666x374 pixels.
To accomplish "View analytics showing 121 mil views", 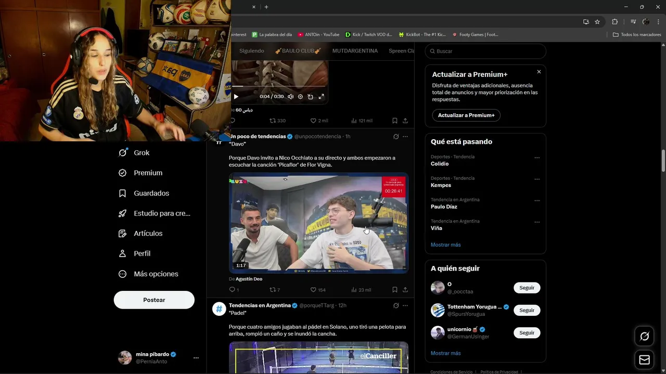I will click(x=362, y=121).
